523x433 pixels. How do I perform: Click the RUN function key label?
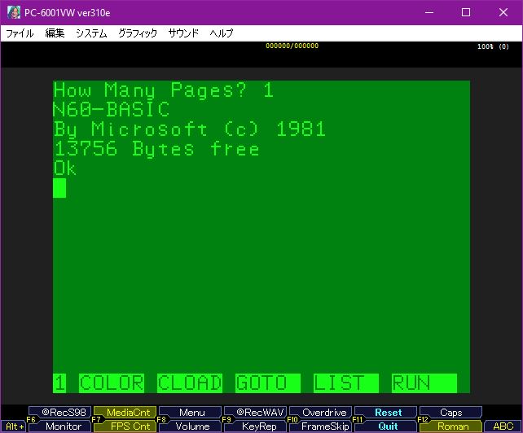click(x=424, y=383)
